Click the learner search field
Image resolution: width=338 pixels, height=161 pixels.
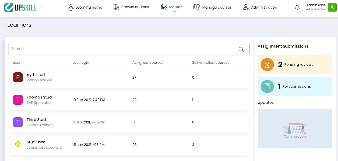click(x=129, y=49)
